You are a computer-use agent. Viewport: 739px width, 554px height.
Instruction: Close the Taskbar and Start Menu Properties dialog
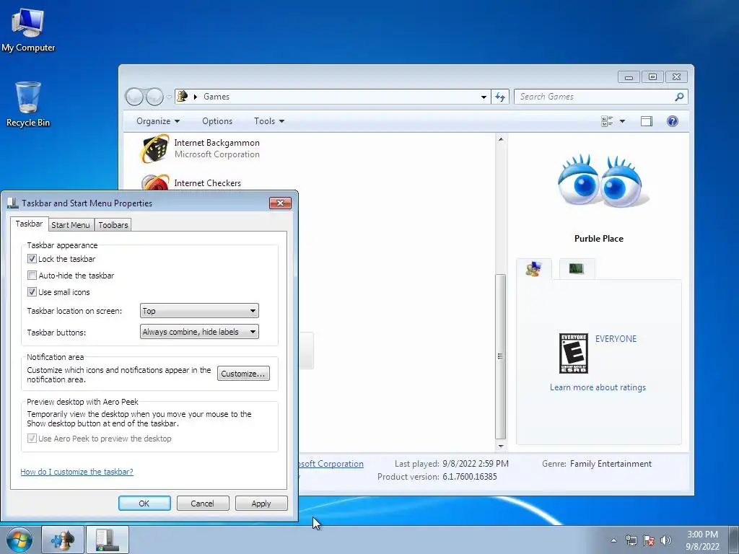(280, 203)
